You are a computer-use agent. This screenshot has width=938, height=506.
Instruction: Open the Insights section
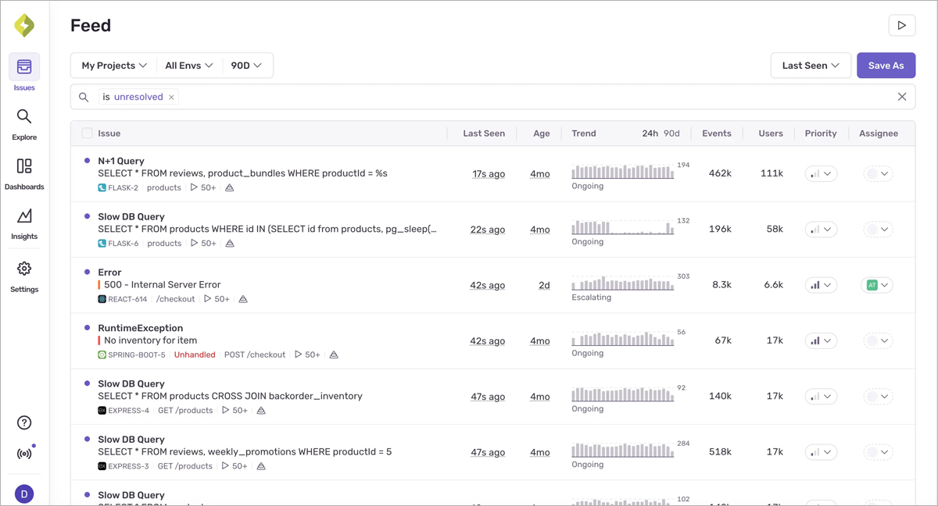pos(24,221)
